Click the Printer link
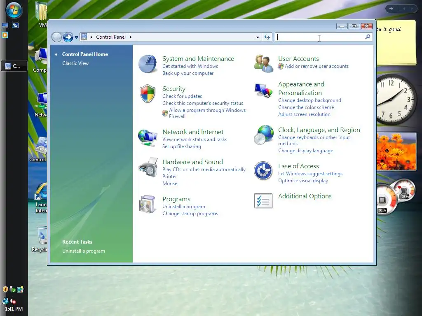This screenshot has width=422, height=316. point(169,177)
